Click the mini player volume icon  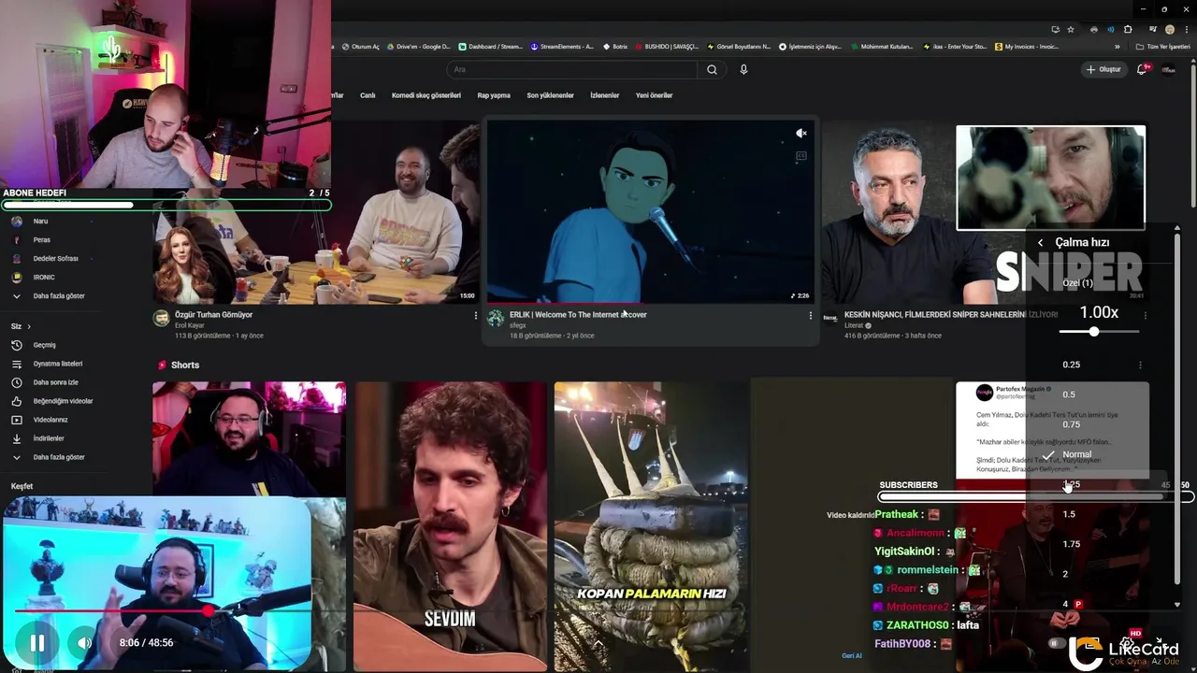84,643
